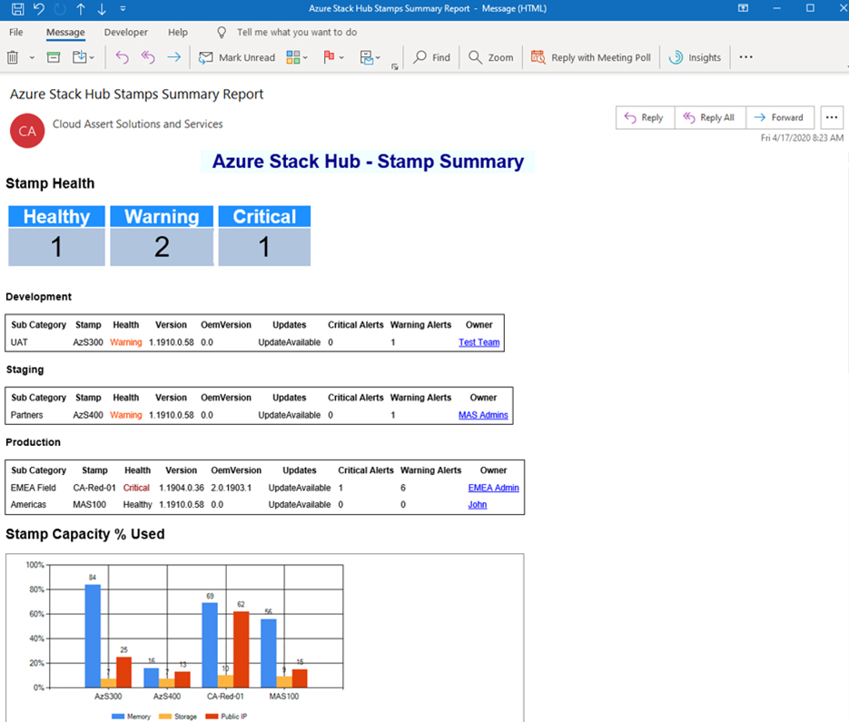Click the Memory legend swatch in chart

point(118,717)
